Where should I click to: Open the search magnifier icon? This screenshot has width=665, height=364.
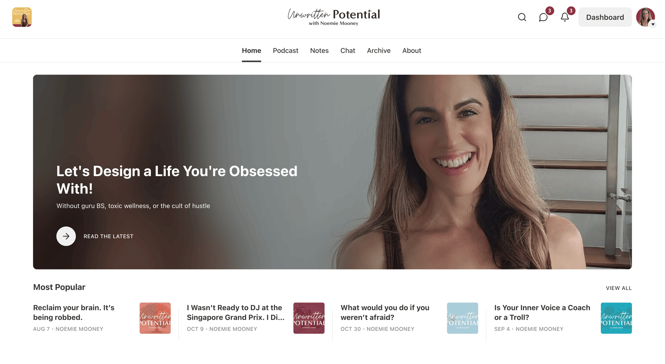pos(522,17)
